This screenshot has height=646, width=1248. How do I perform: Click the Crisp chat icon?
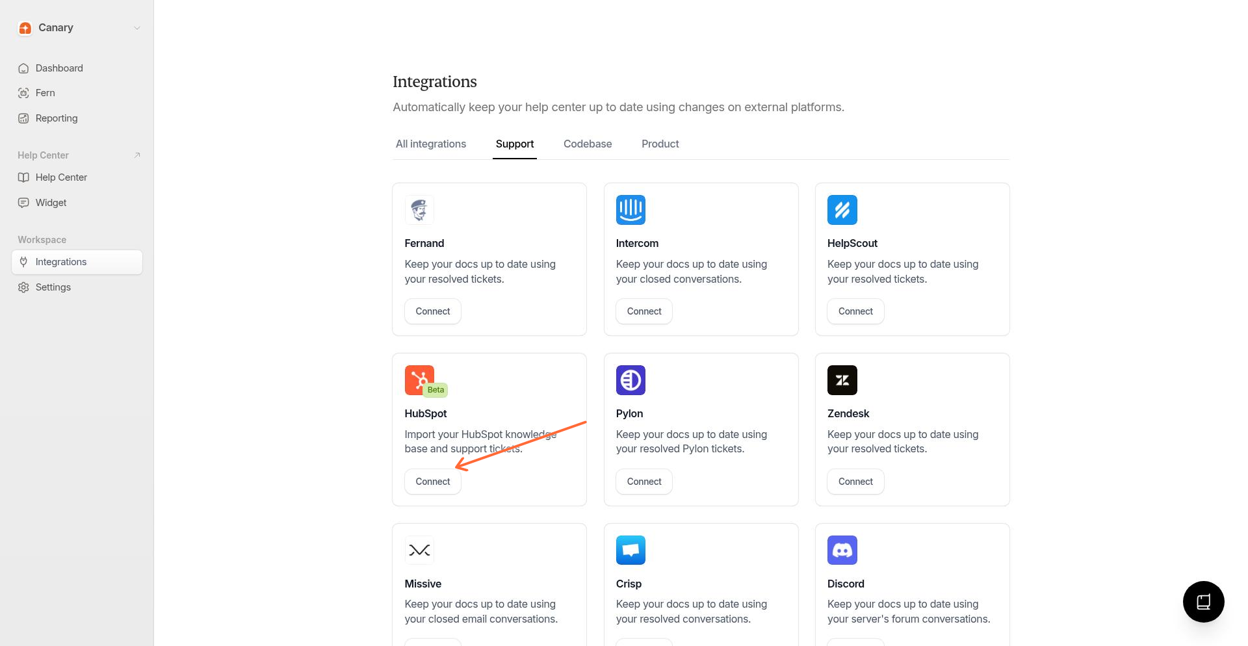(x=630, y=550)
